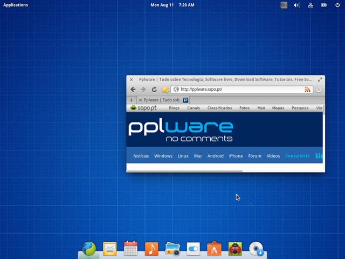The height and width of the screenshot is (259, 345).
Task: Open the battery indicator
Action: pyautogui.click(x=324, y=5)
